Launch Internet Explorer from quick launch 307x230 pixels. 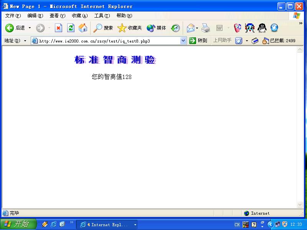(53, 224)
